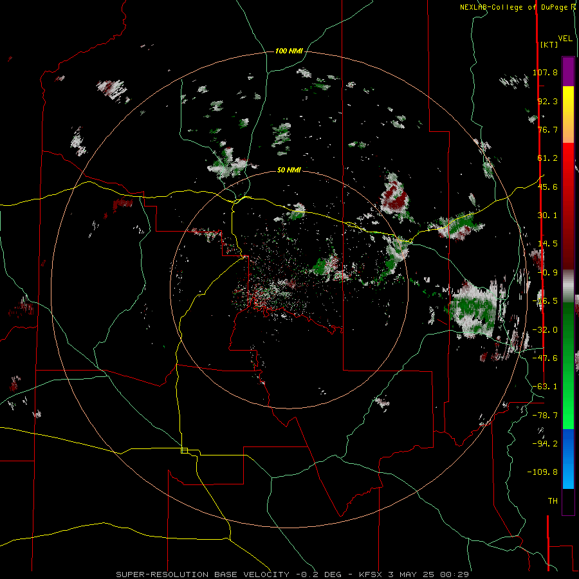Click the -94.2 legend value

(x=545, y=444)
